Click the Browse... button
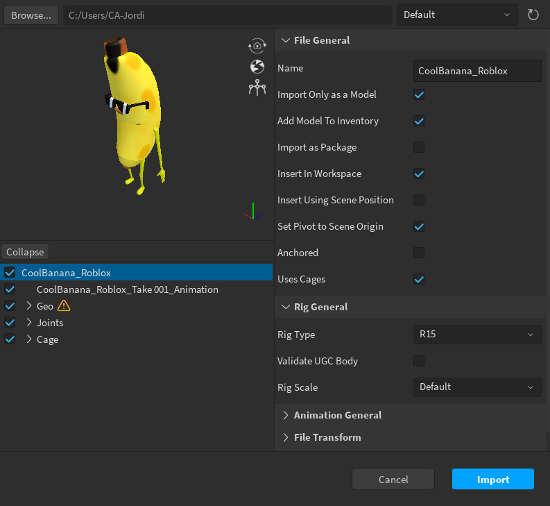Viewport: 550px width, 506px height. [x=31, y=15]
